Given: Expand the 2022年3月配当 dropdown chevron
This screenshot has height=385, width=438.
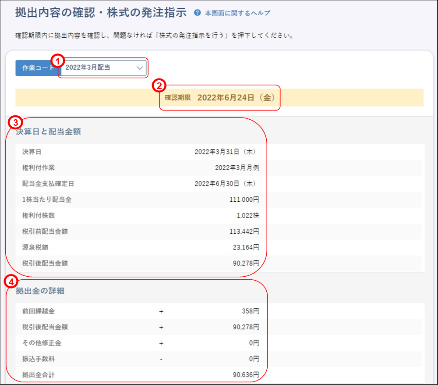Looking at the screenshot, I should pos(139,68).
